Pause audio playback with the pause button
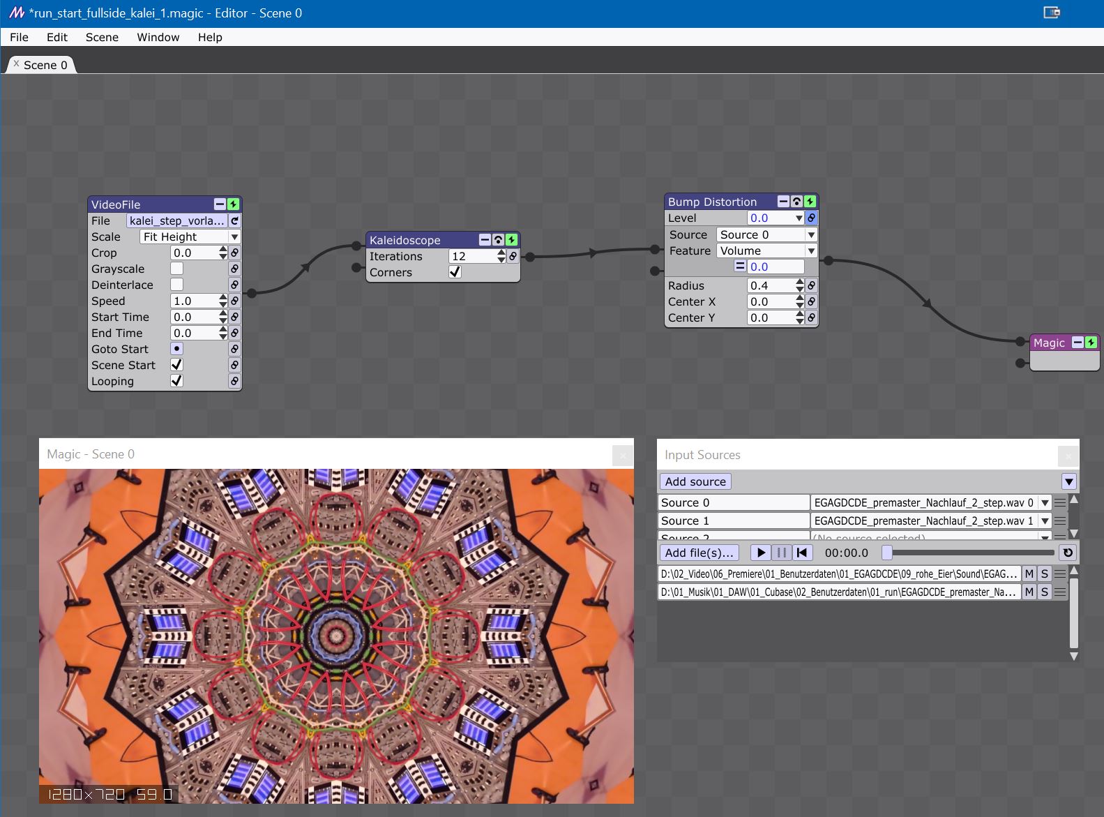Viewport: 1104px width, 817px height. 782,553
